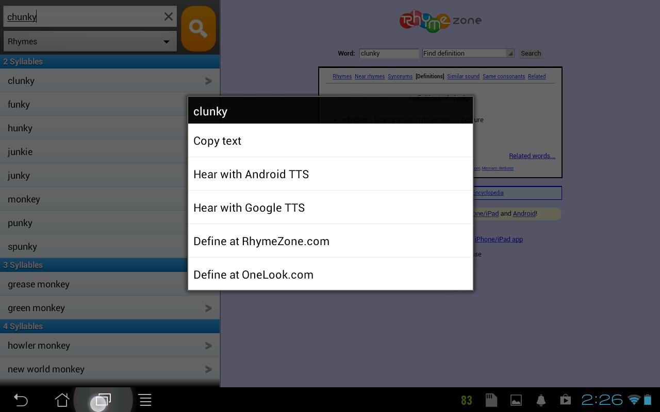Select the [Definitions] tab
Image resolution: width=660 pixels, height=412 pixels.
click(x=430, y=77)
